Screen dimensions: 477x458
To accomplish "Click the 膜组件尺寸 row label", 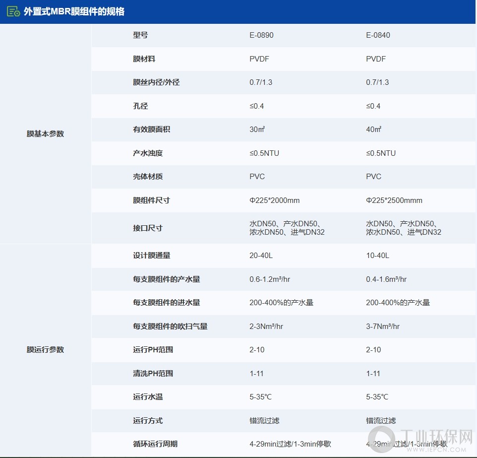I will tap(151, 200).
